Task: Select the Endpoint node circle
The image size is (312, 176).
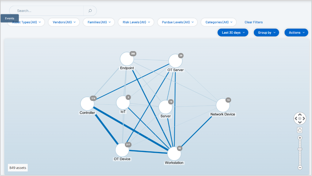Action: click(127, 59)
